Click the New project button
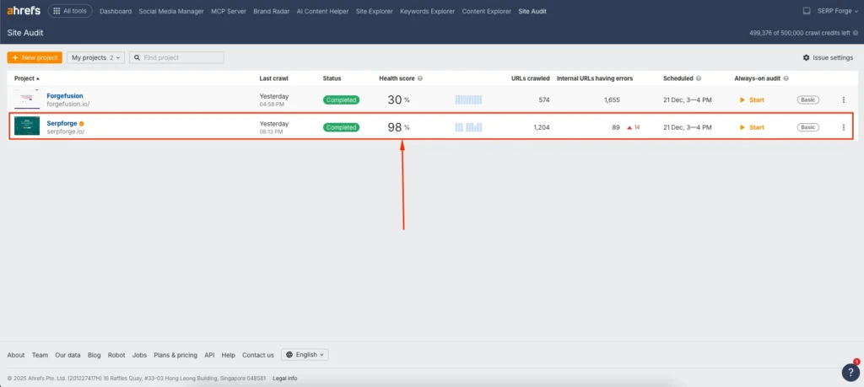This screenshot has height=387, width=864. click(35, 57)
